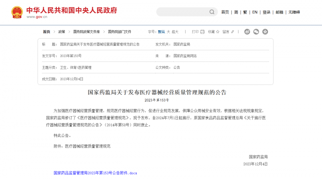Click the 中华人民共和国中央人民政府 site title
Viewport: 322px width, 179px height.
(x=72, y=10)
